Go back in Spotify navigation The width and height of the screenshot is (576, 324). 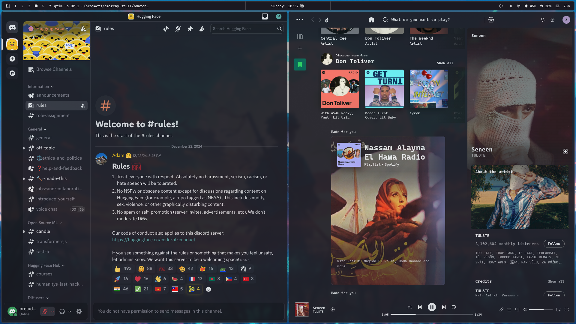[313, 20]
